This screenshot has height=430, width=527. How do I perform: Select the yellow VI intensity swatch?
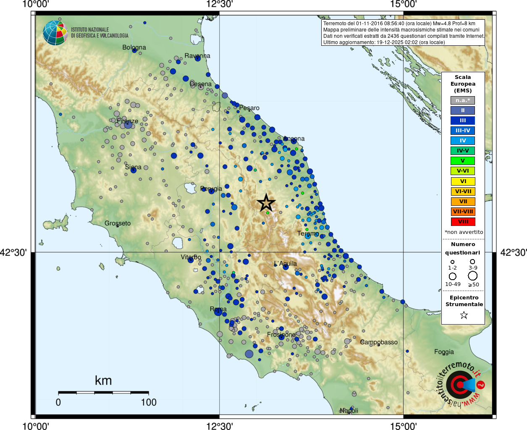(x=463, y=181)
